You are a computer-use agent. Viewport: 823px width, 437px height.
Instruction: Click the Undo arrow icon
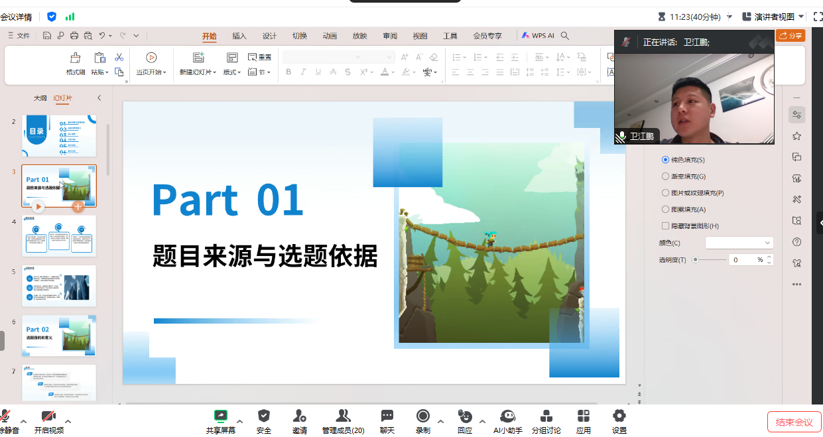point(102,36)
